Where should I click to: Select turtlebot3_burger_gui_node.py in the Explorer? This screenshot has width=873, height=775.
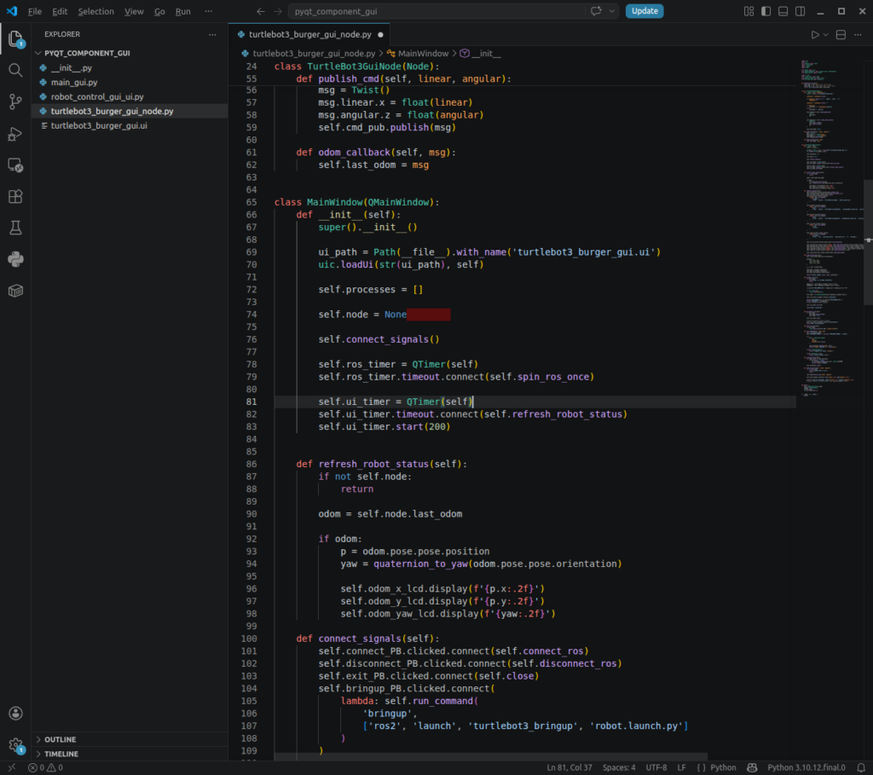[x=130, y=112]
